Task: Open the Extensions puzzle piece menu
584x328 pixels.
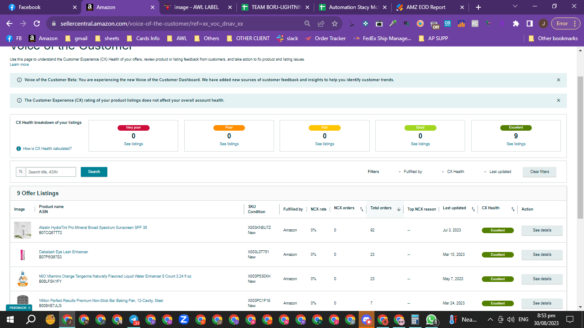Action: click(516, 23)
